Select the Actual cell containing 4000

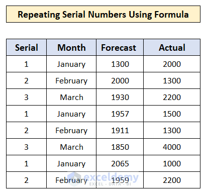[x=172, y=147]
